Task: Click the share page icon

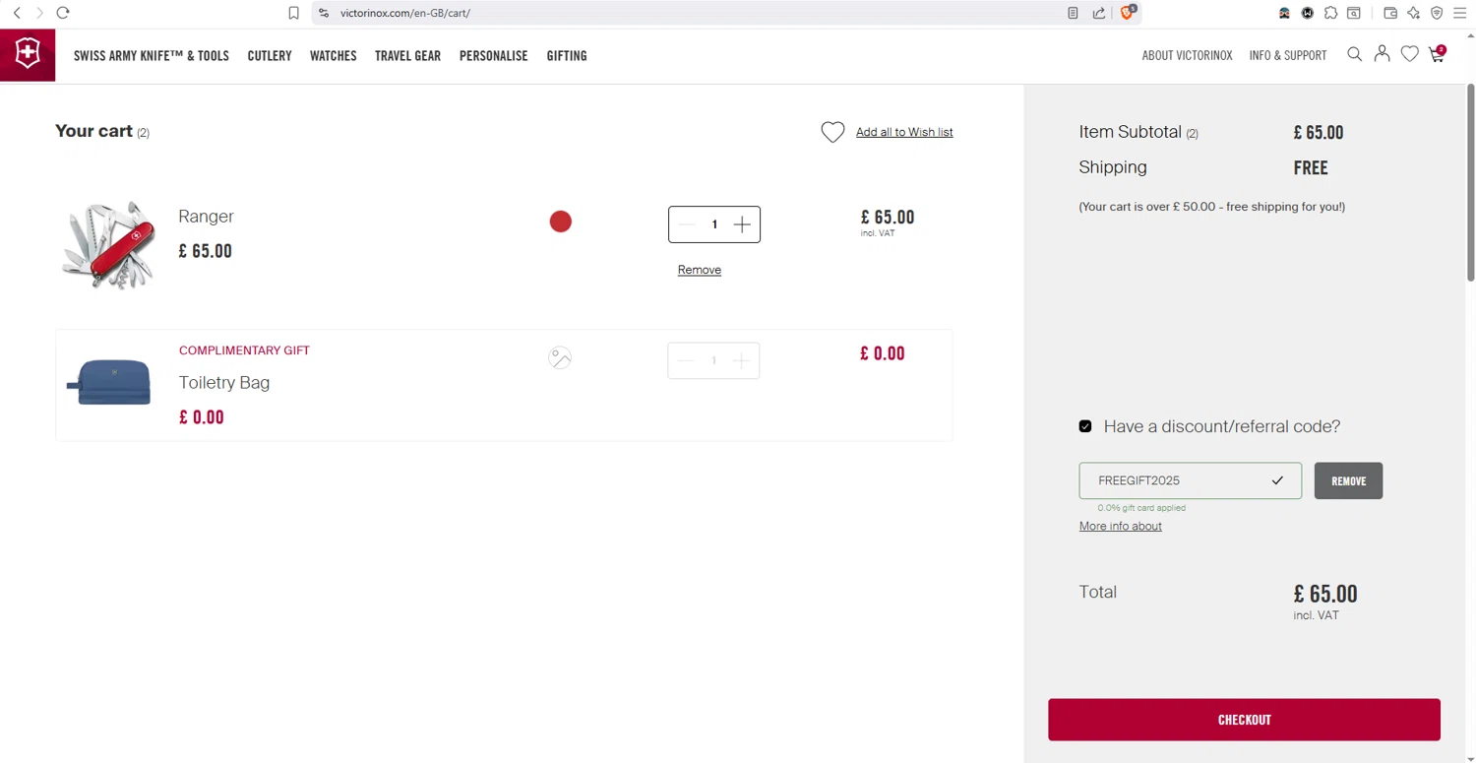Action: (1099, 13)
